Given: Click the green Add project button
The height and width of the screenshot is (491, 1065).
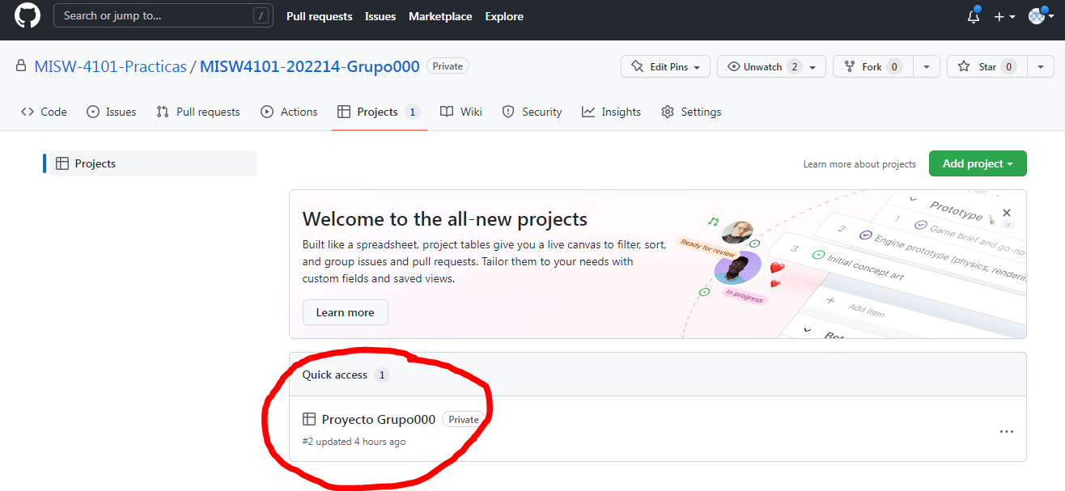Looking at the screenshot, I should (978, 163).
